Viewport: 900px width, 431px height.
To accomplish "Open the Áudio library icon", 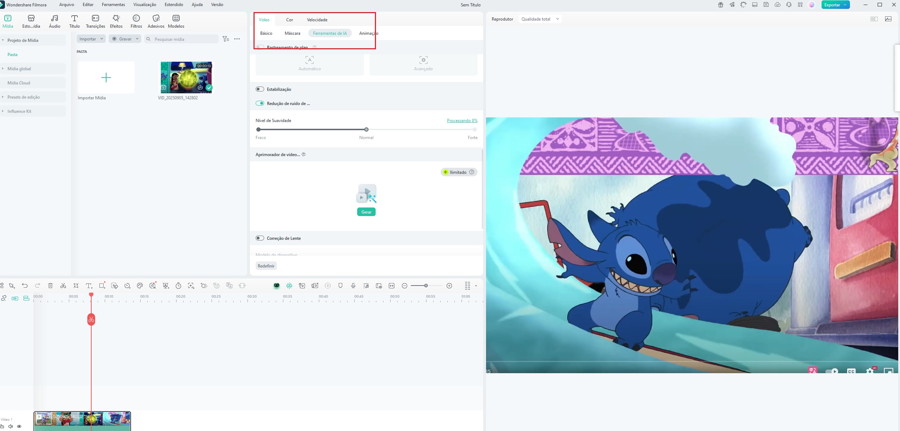I will 55,21.
